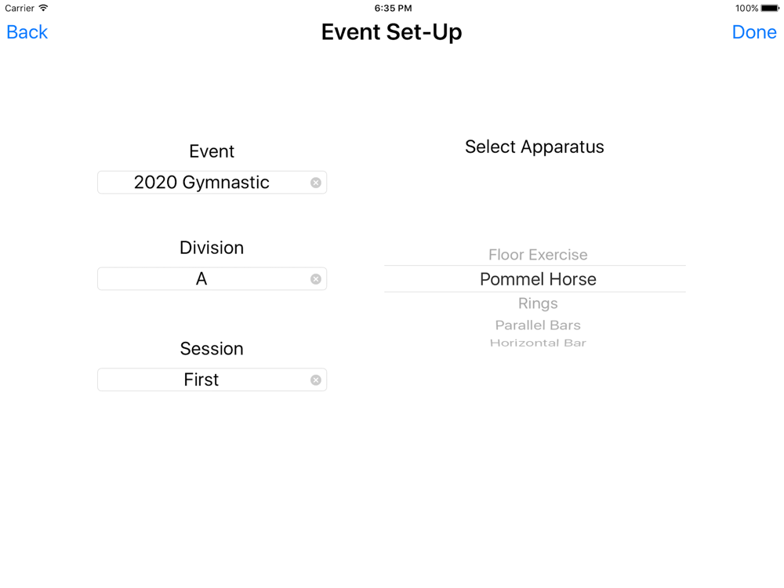784x588 pixels.
Task: Clear the Event text field
Action: (315, 183)
